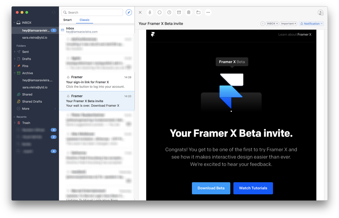The image size is (339, 218).
Task: Expand the More sidebar item
Action: [x=55, y=109]
